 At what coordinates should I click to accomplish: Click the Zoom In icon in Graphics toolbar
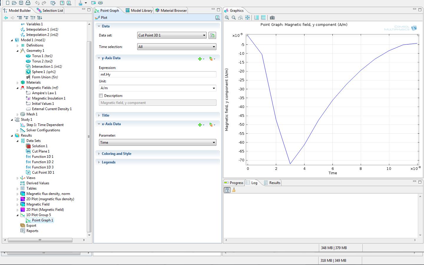(227, 18)
